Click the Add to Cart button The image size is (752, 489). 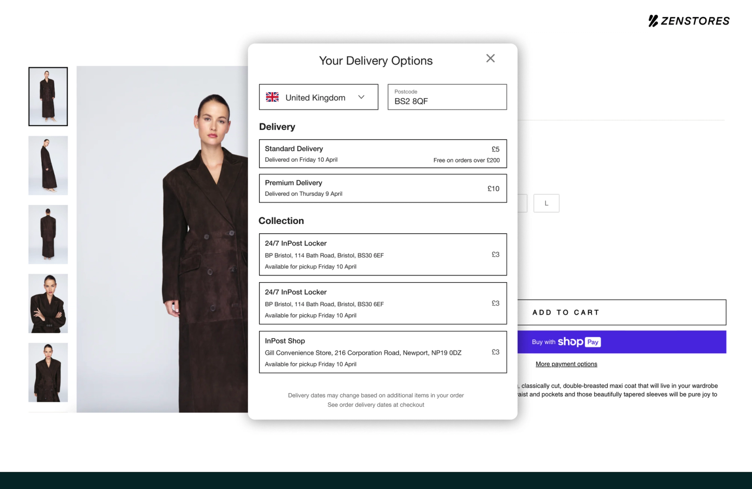pyautogui.click(x=621, y=312)
